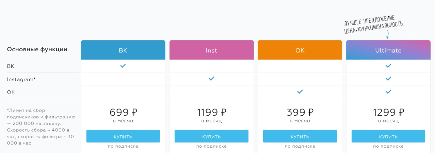The image size is (435, 153).
Task: Click the Instagram checkmark in the Inst column
Action: tap(211, 79)
